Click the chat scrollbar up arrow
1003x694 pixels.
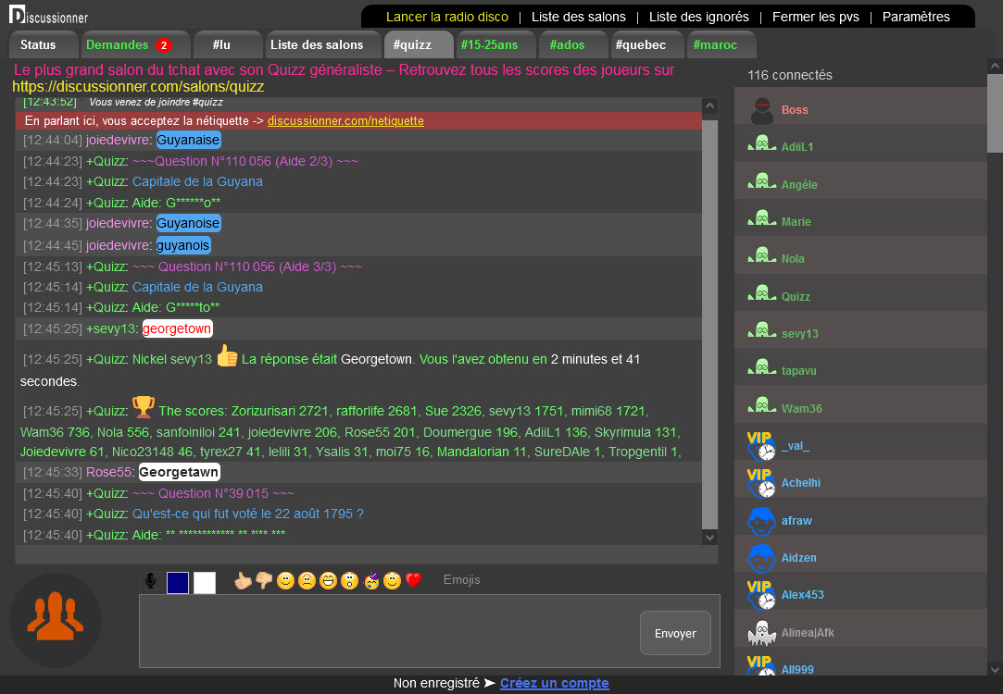[x=709, y=106]
